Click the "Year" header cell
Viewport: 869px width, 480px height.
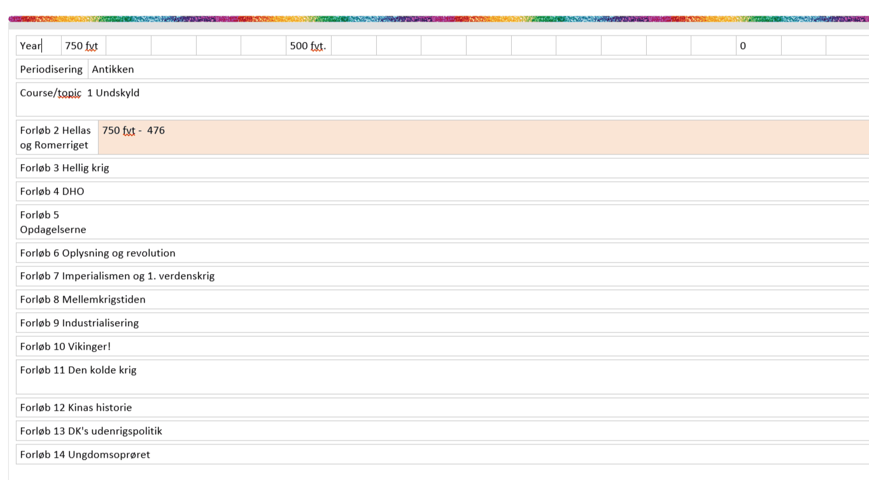(38, 46)
